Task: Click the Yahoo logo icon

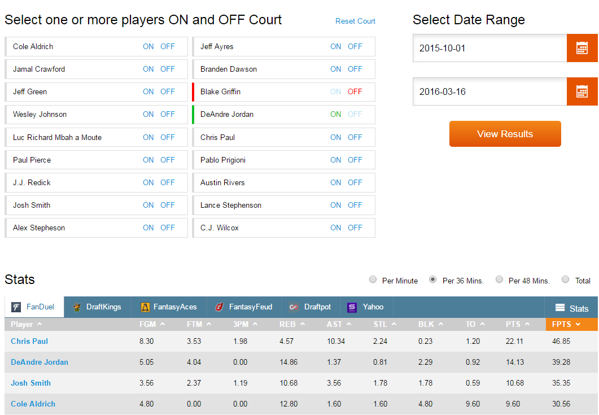Action: point(352,307)
